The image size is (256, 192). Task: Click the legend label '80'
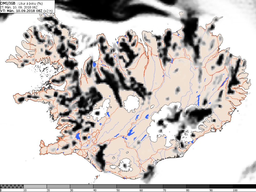pyautogui.click(x=188, y=190)
